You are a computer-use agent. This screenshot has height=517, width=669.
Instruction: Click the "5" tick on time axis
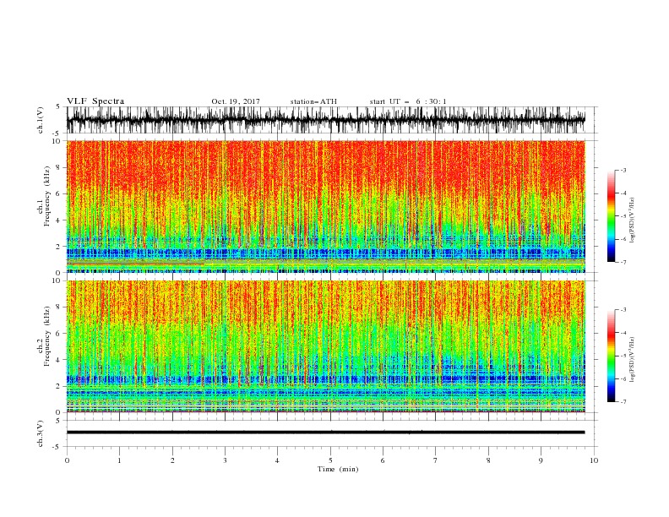(x=330, y=460)
